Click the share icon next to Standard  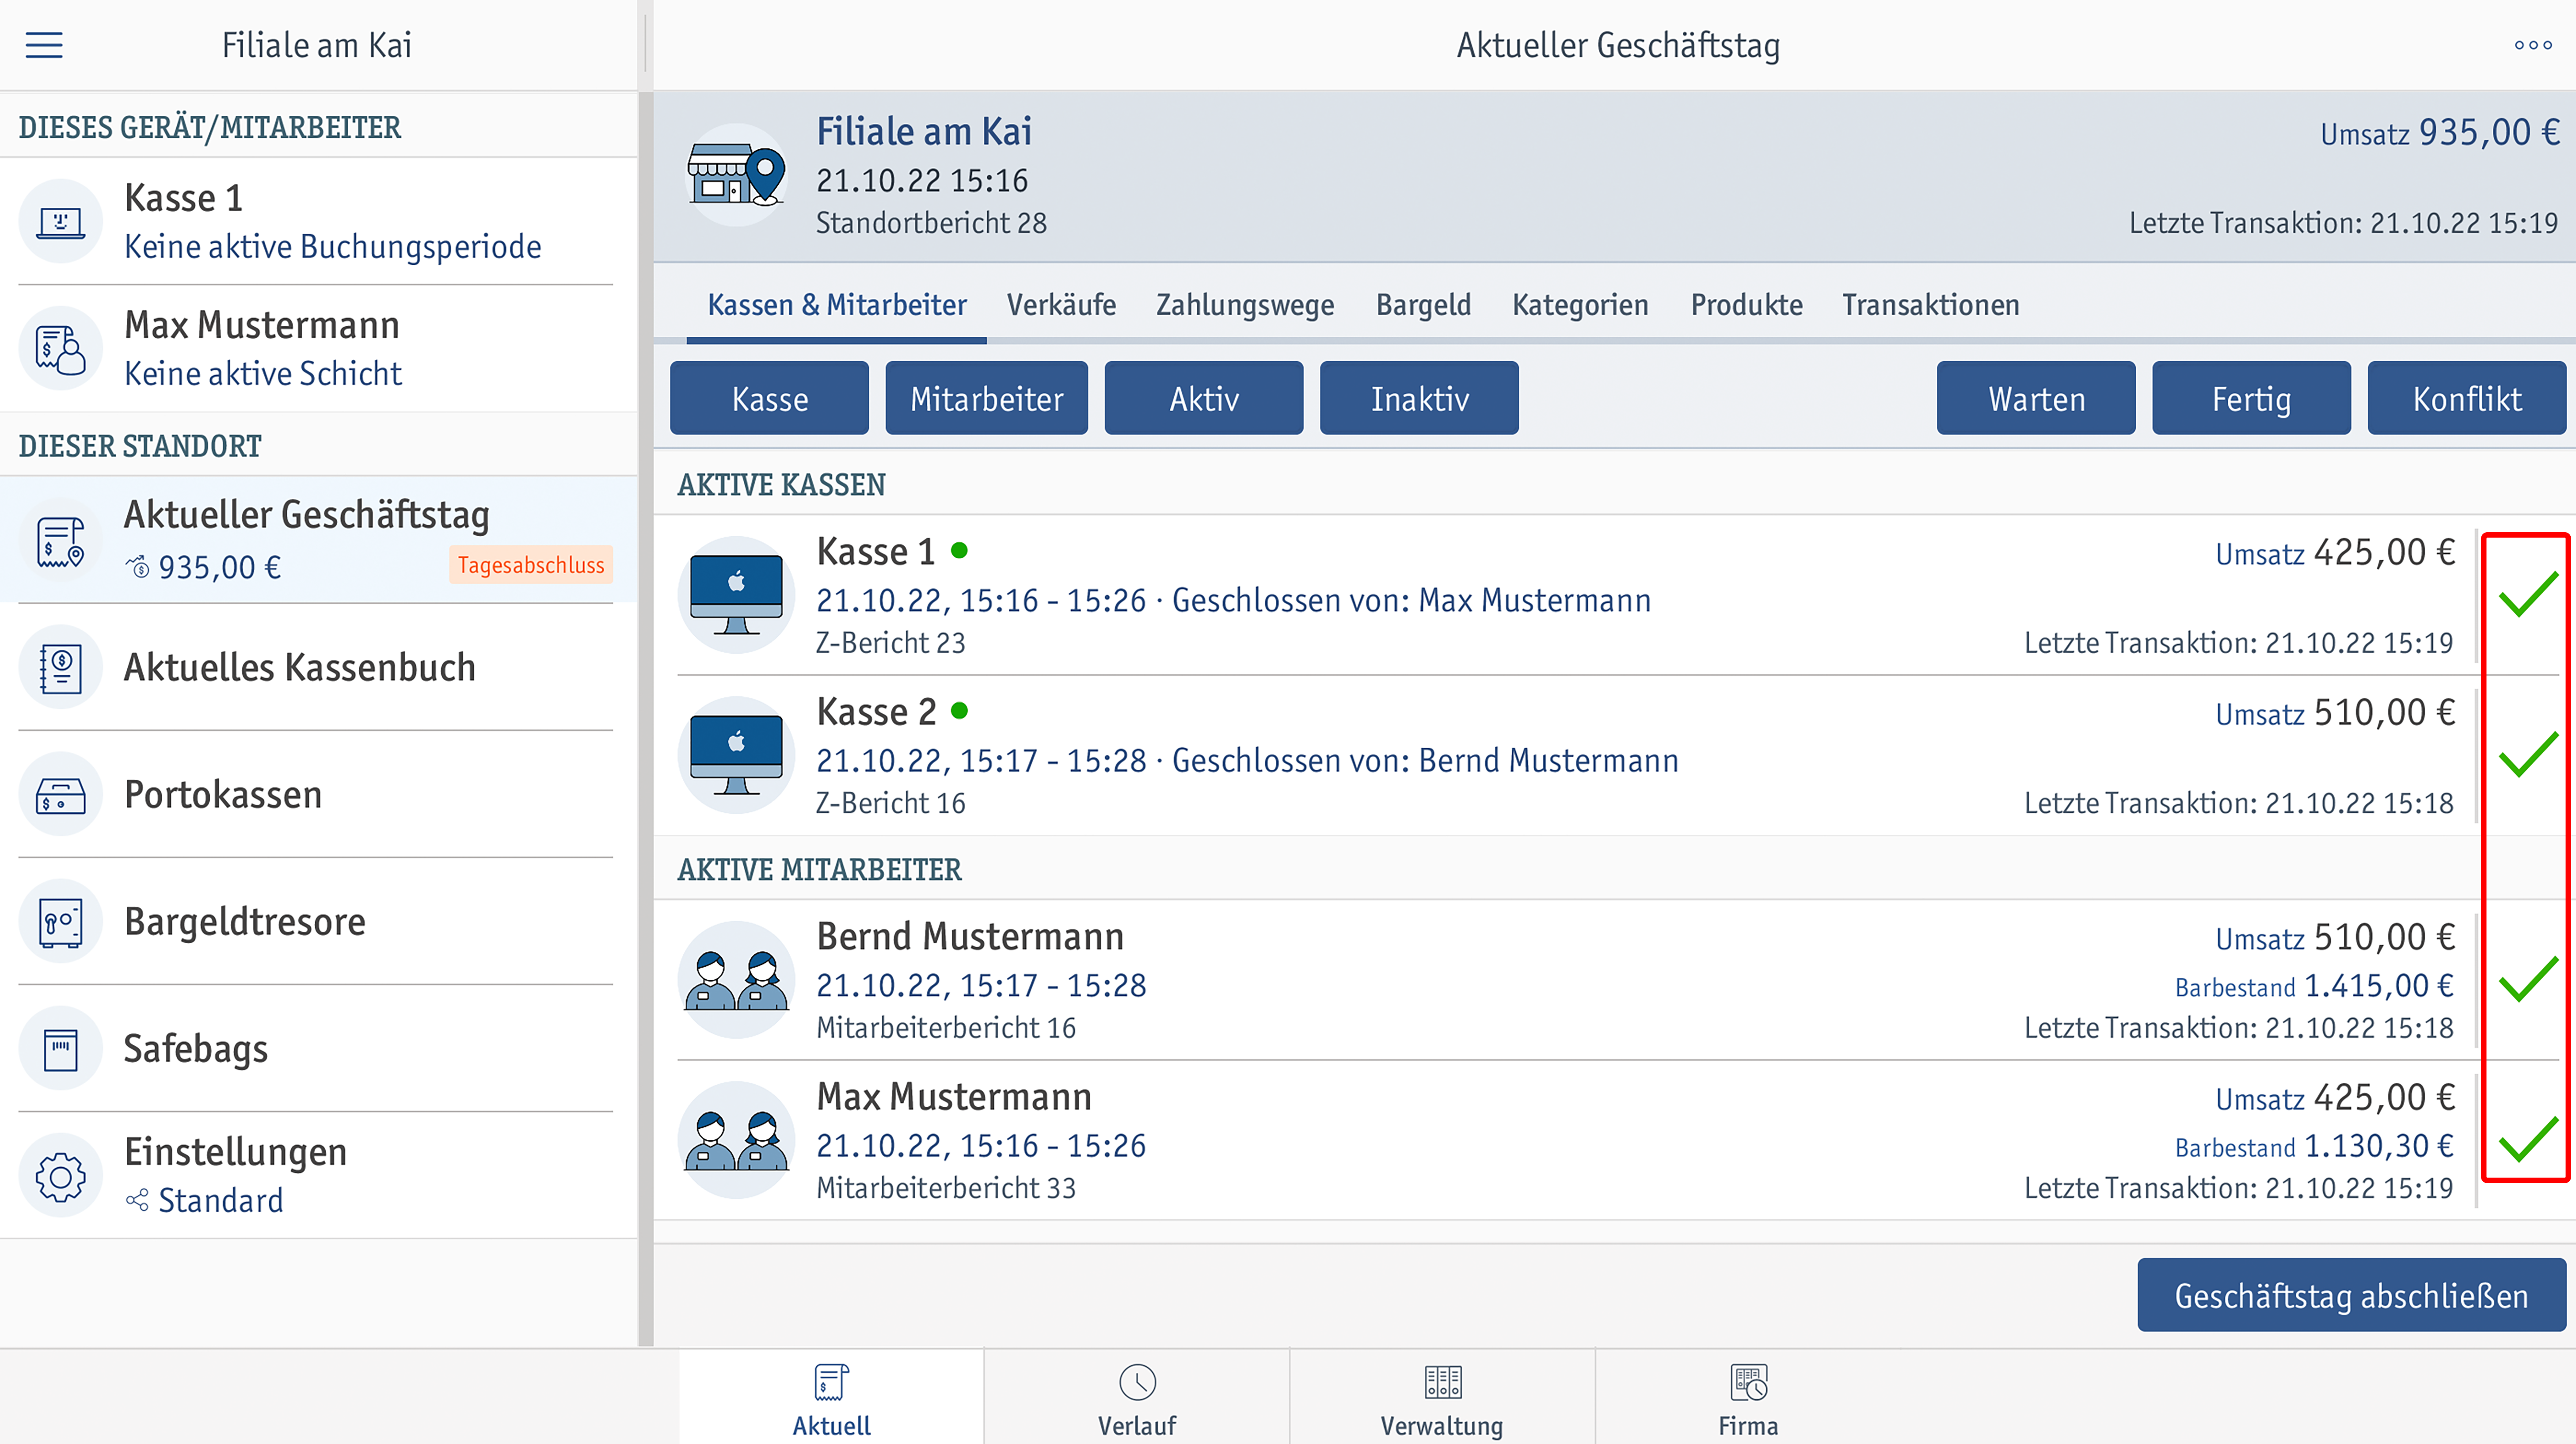coord(137,1200)
